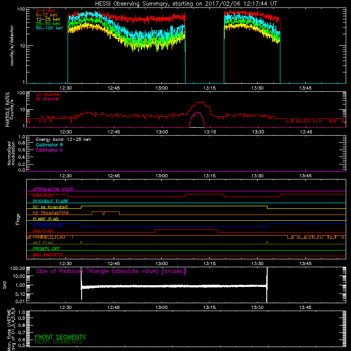Click the 12:30 tick label under counts plot
Screen dimensions: 351x351
pos(65,88)
